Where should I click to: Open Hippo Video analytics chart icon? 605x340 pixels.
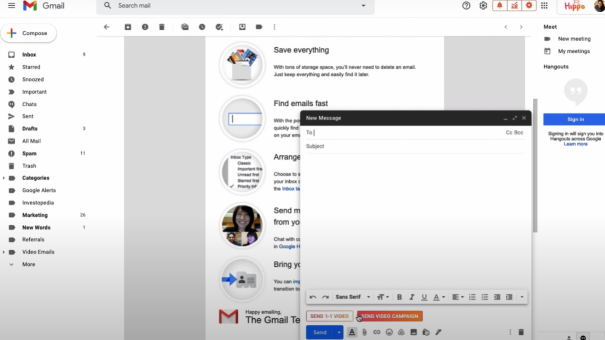tap(514, 6)
